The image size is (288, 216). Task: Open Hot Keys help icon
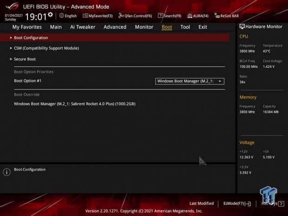point(281,203)
